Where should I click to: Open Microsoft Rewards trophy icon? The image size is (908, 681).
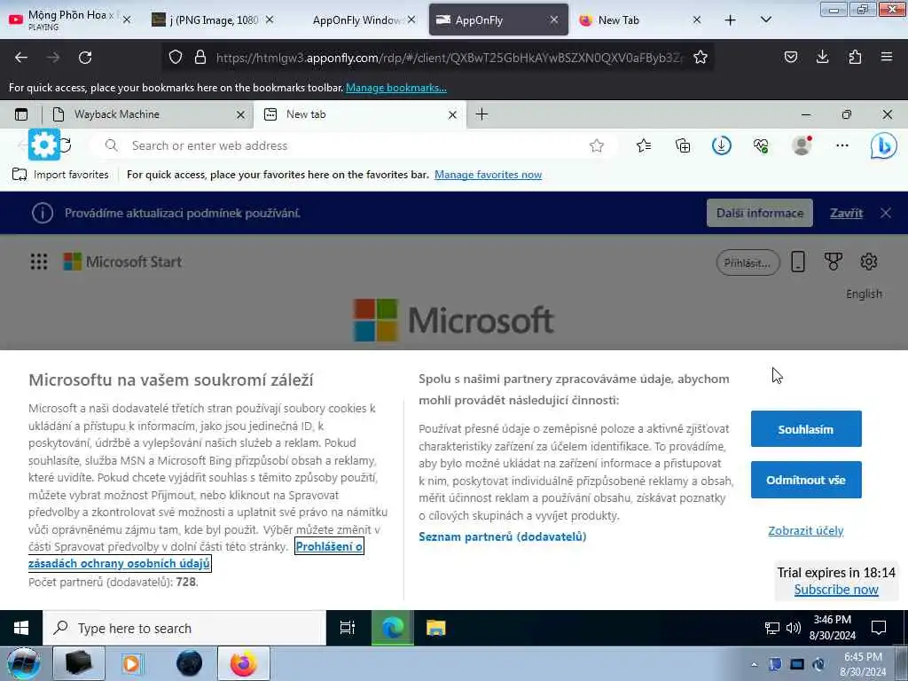pyautogui.click(x=834, y=262)
